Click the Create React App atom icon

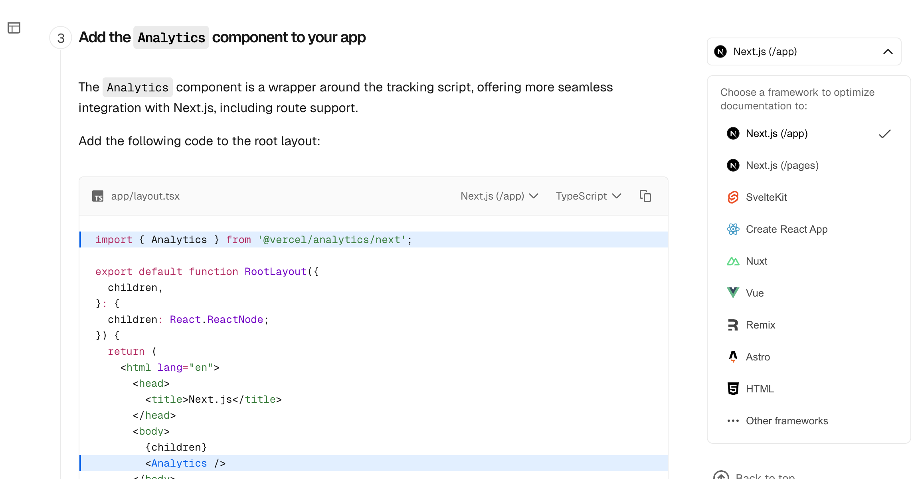tap(733, 229)
